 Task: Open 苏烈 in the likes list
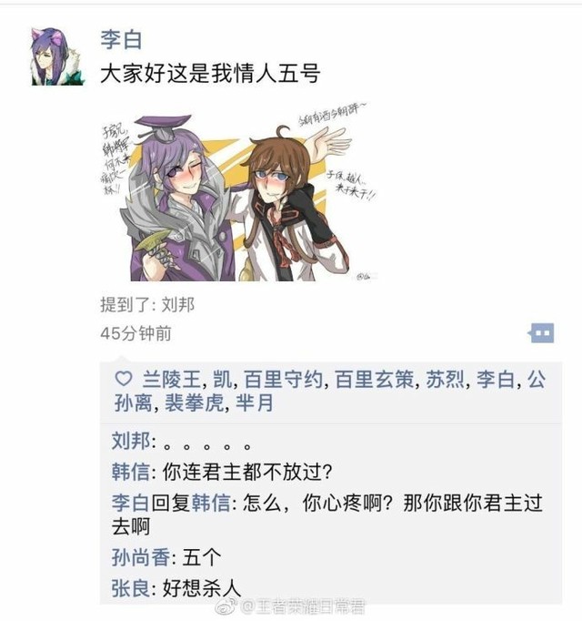coord(445,379)
